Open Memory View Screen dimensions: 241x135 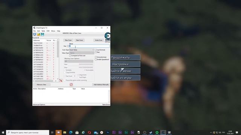(x=41, y=84)
